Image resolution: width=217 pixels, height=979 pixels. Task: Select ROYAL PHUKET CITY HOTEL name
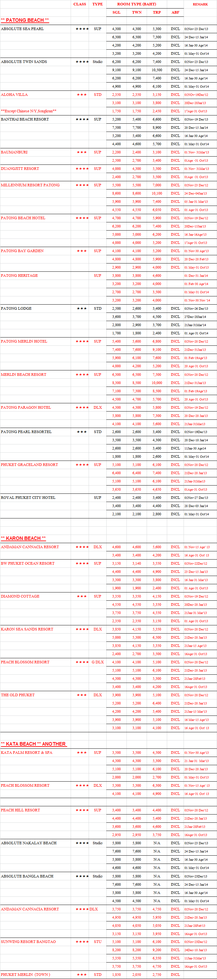28,498
